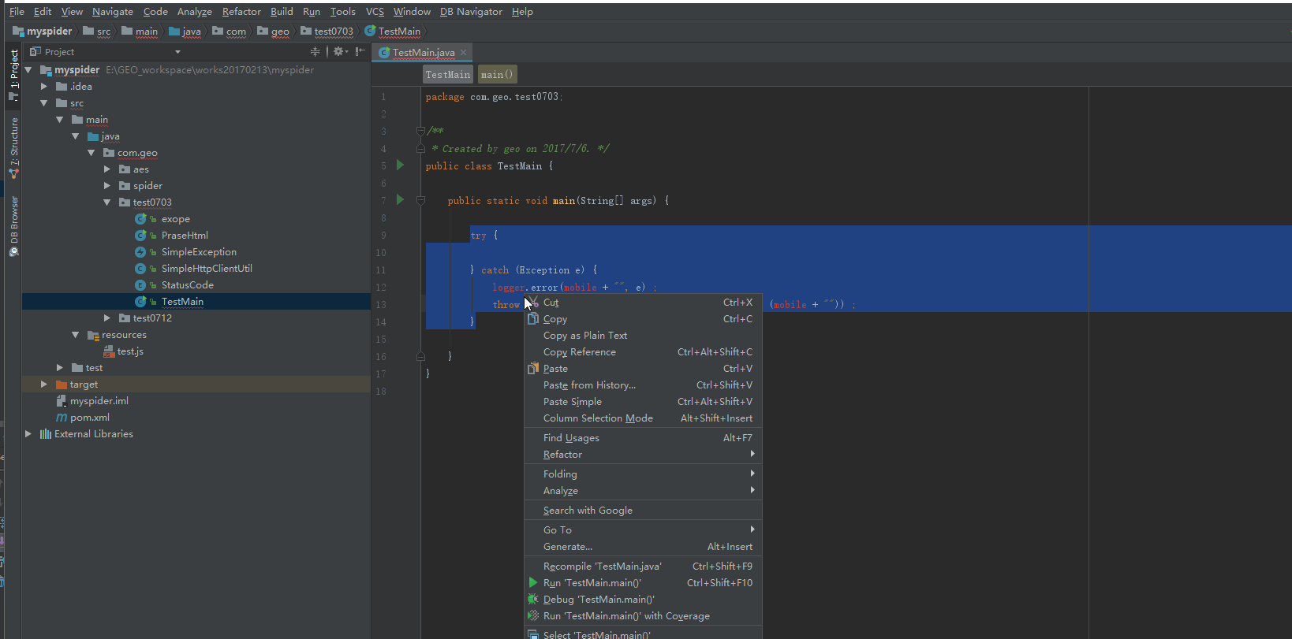Open the Refactor menu in menu bar
Image resolution: width=1292 pixels, height=639 pixels.
(x=241, y=12)
